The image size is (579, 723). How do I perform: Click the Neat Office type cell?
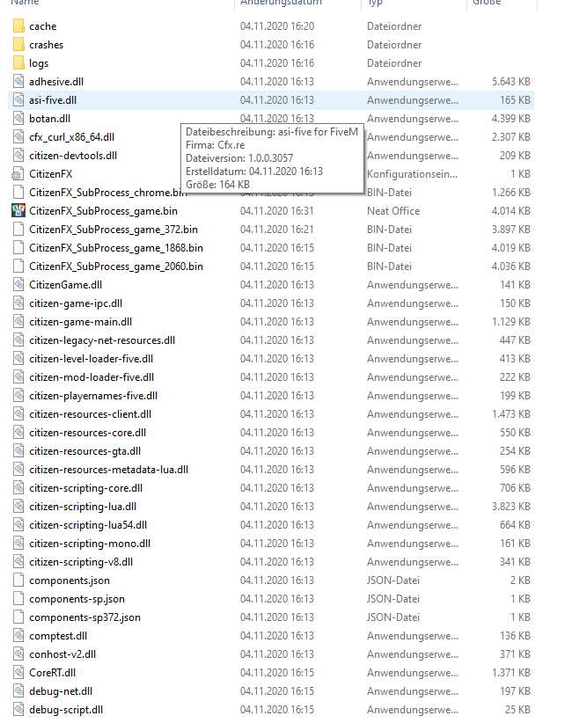click(x=393, y=211)
